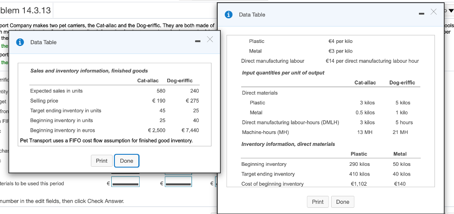Click Print in the left Data Table dialog
This screenshot has width=454, height=214.
102,161
